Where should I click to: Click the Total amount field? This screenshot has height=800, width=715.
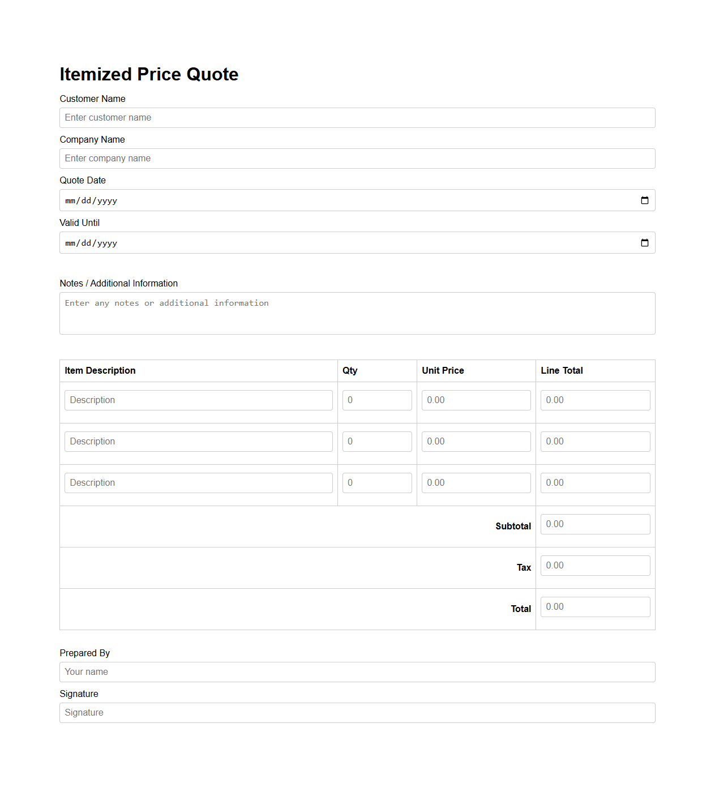595,606
